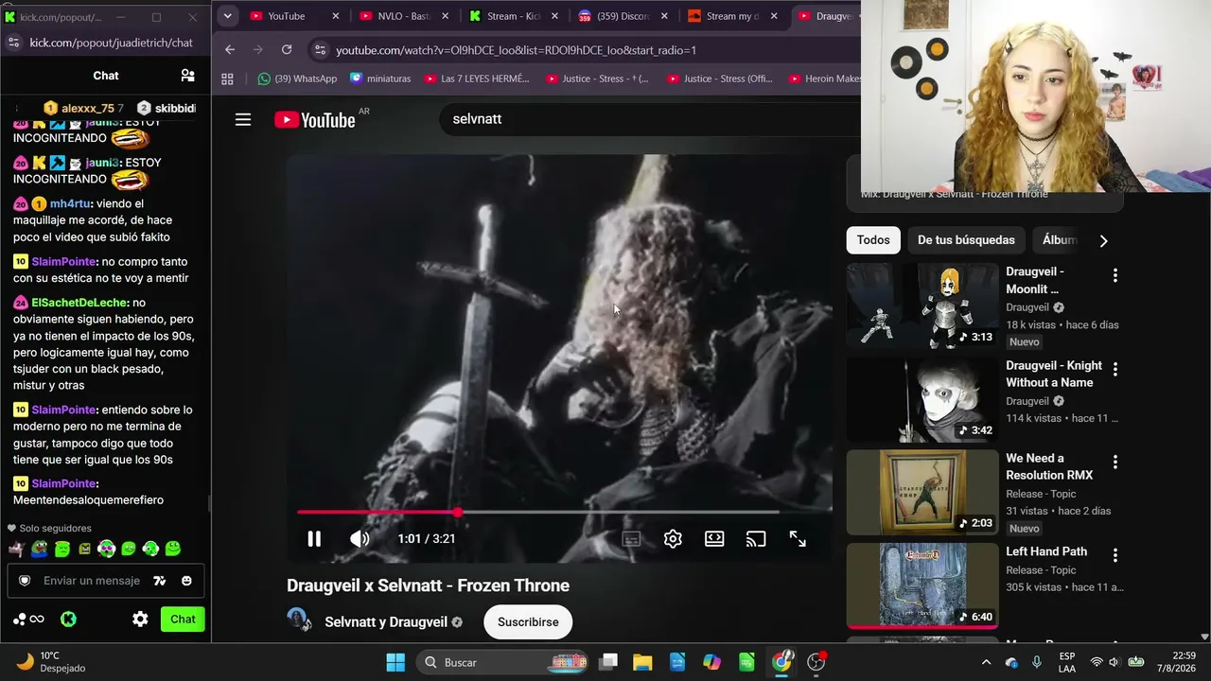
Task: Open YouTube player settings gear
Action: (673, 539)
